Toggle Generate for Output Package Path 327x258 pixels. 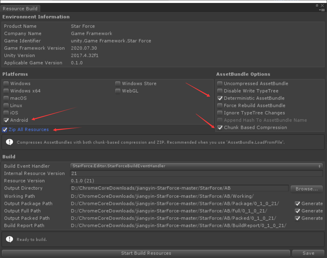pos(298,203)
